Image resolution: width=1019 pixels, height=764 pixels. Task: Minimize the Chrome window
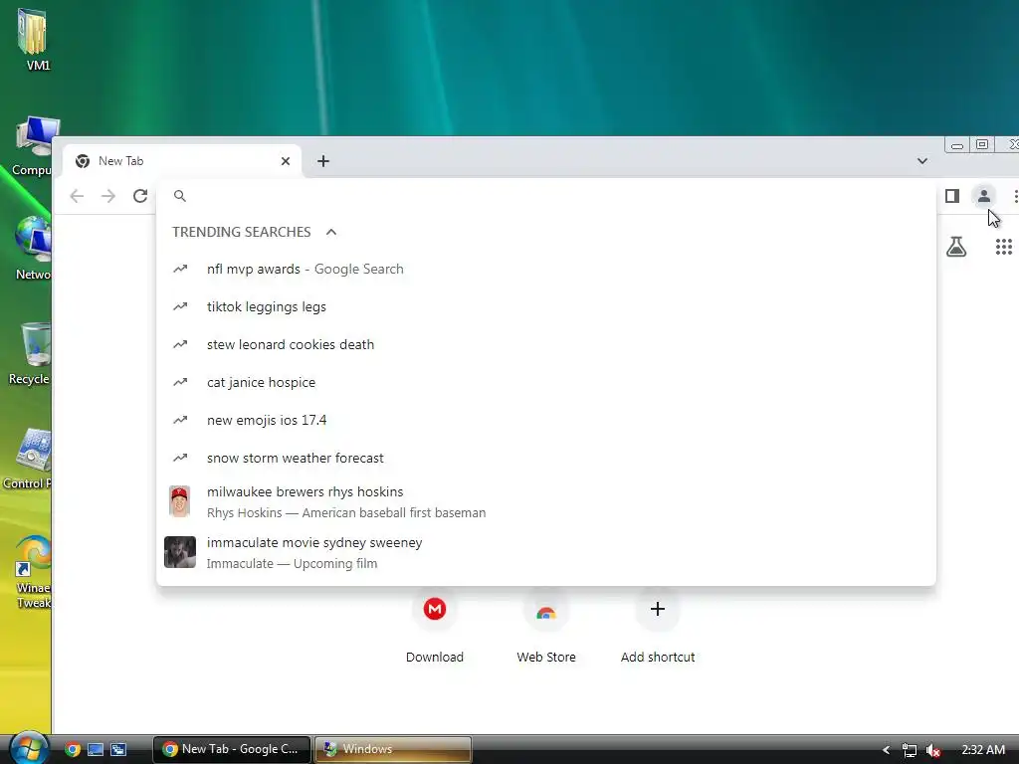click(956, 145)
